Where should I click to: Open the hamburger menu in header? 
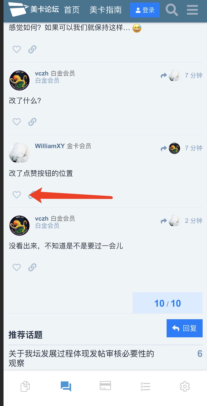click(192, 10)
